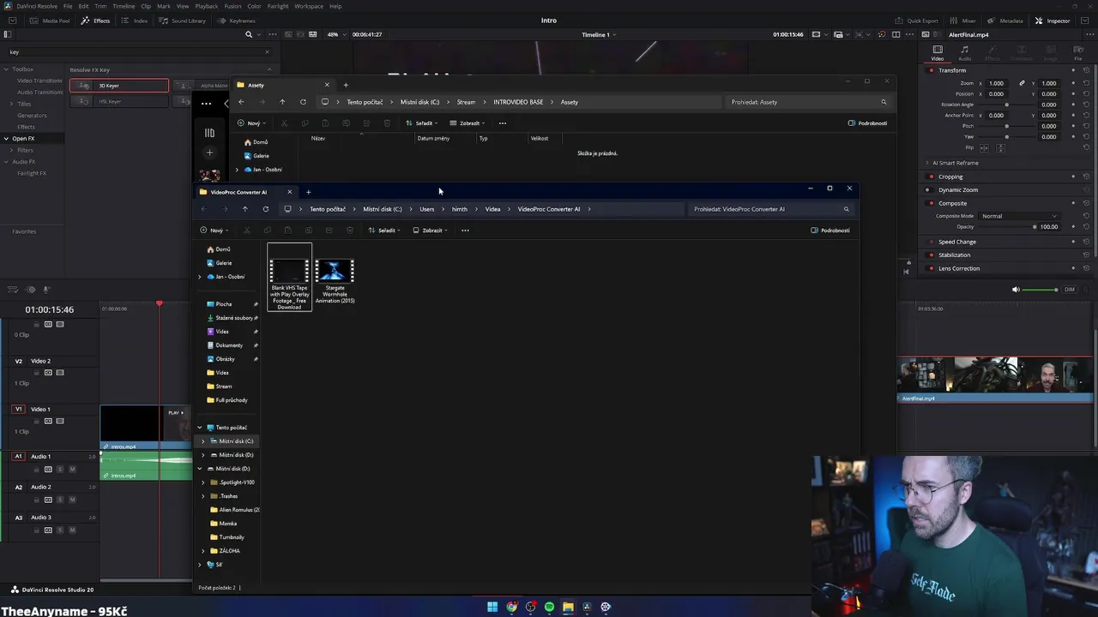Image resolution: width=1098 pixels, height=617 pixels.
Task: Click the Zoom X value field
Action: (x=996, y=83)
